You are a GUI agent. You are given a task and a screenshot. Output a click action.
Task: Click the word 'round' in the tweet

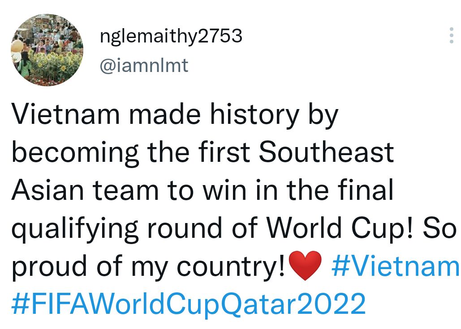tap(183, 228)
